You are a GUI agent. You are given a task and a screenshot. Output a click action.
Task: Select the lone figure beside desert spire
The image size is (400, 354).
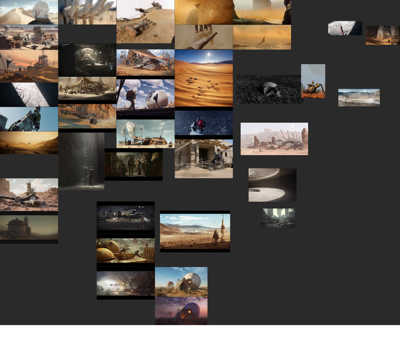click(x=195, y=232)
